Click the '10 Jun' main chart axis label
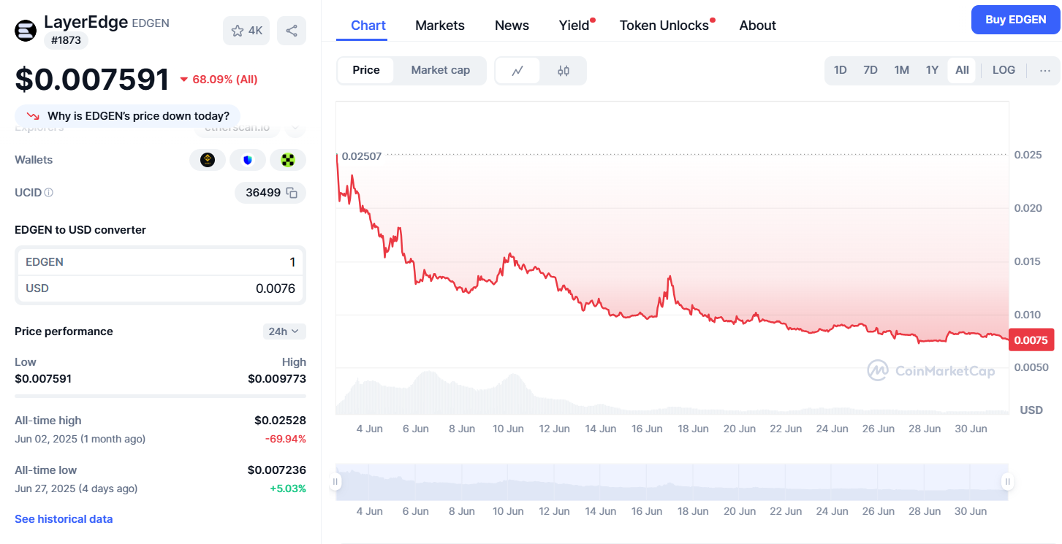The width and height of the screenshot is (1062, 544). [x=508, y=429]
